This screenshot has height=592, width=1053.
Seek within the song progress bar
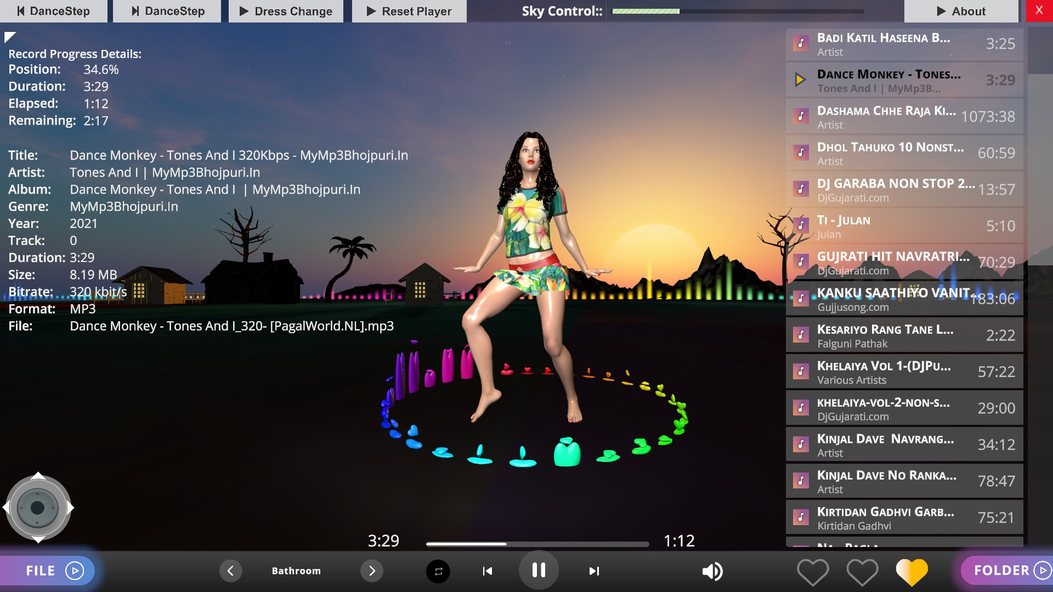(x=537, y=544)
